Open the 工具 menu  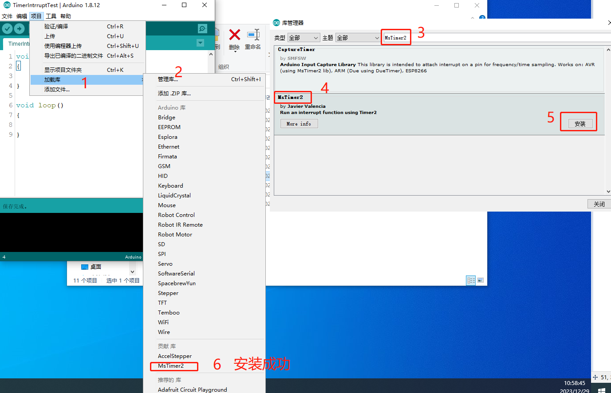pos(51,16)
